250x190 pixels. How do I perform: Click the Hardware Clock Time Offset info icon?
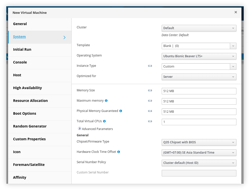pyautogui.click(x=119, y=152)
